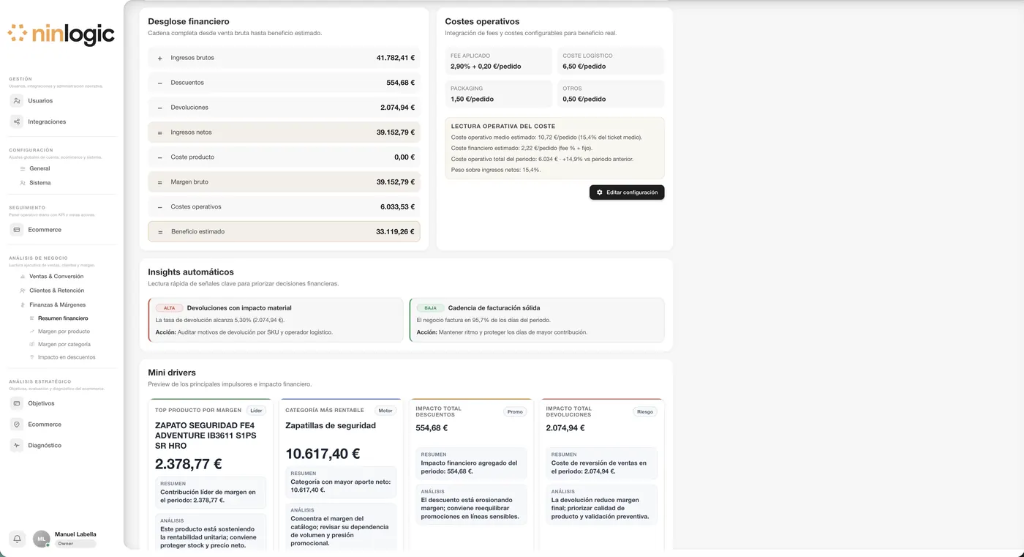
Task: Open Cadencia de facturación sólida insight
Action: coord(537,320)
